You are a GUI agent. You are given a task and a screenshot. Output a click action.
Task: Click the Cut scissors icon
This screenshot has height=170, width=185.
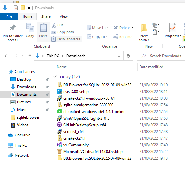pos(54,25)
